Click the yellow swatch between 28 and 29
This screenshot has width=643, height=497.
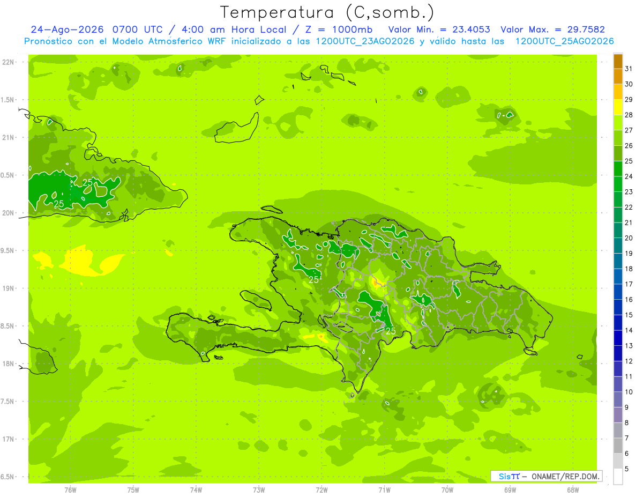point(618,107)
